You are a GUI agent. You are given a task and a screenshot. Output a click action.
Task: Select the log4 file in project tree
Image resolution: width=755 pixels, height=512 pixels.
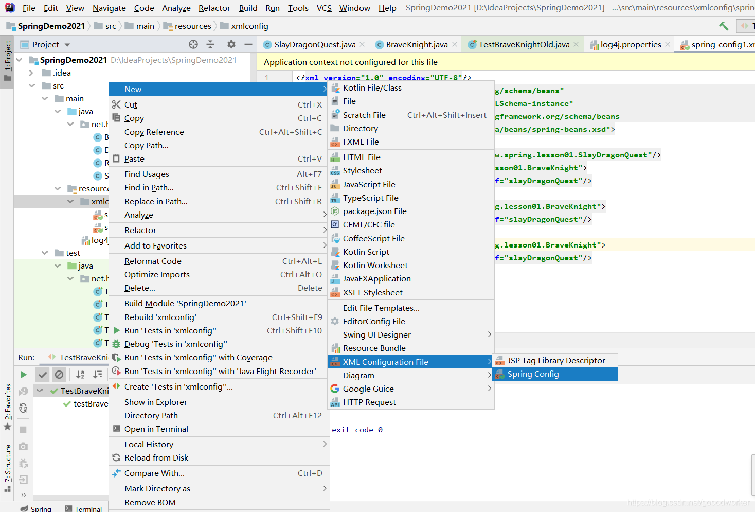[x=95, y=240]
